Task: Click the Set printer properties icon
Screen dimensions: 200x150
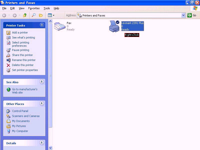Action: 8,70
